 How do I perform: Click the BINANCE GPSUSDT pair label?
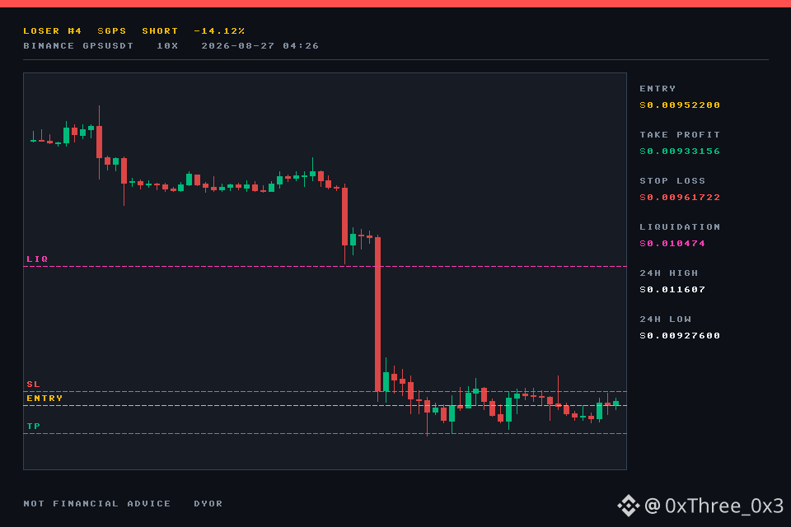pos(78,45)
